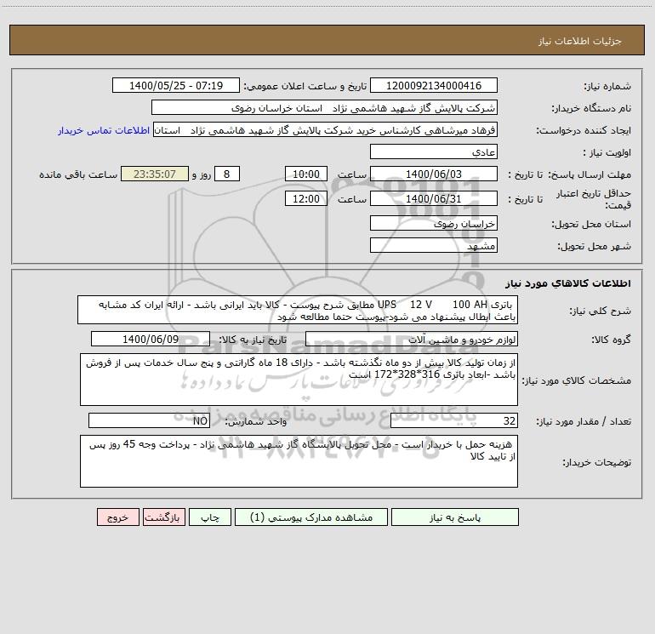Click the label گروه کالا

[x=611, y=340]
